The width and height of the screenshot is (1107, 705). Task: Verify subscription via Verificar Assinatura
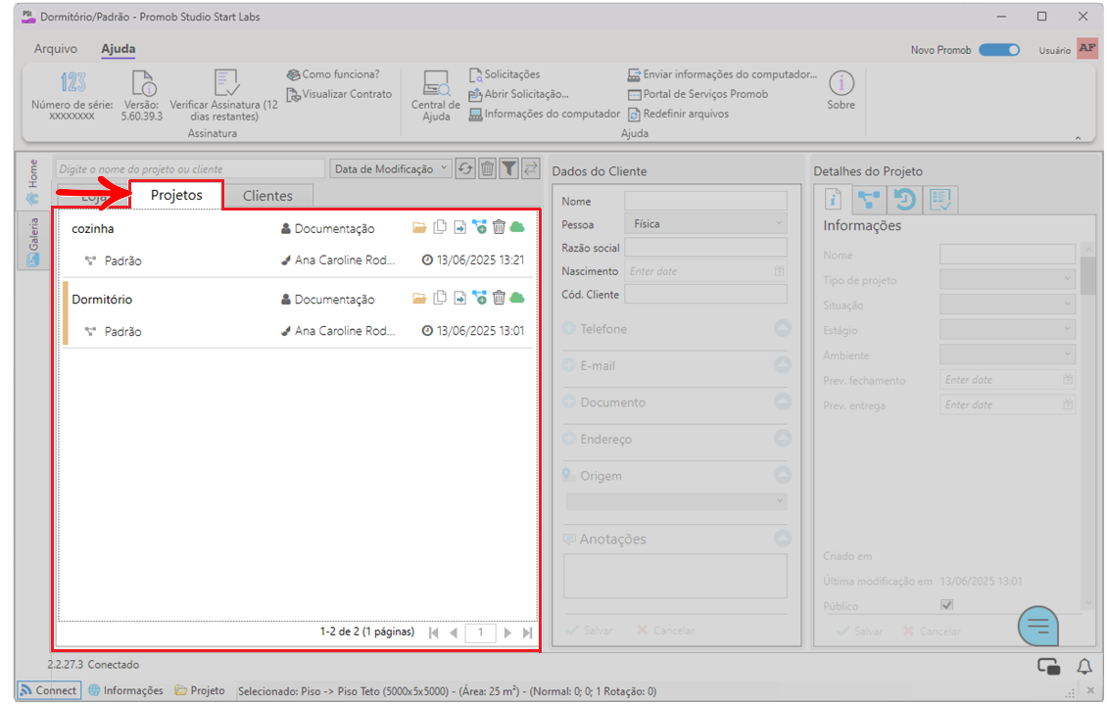click(x=224, y=96)
